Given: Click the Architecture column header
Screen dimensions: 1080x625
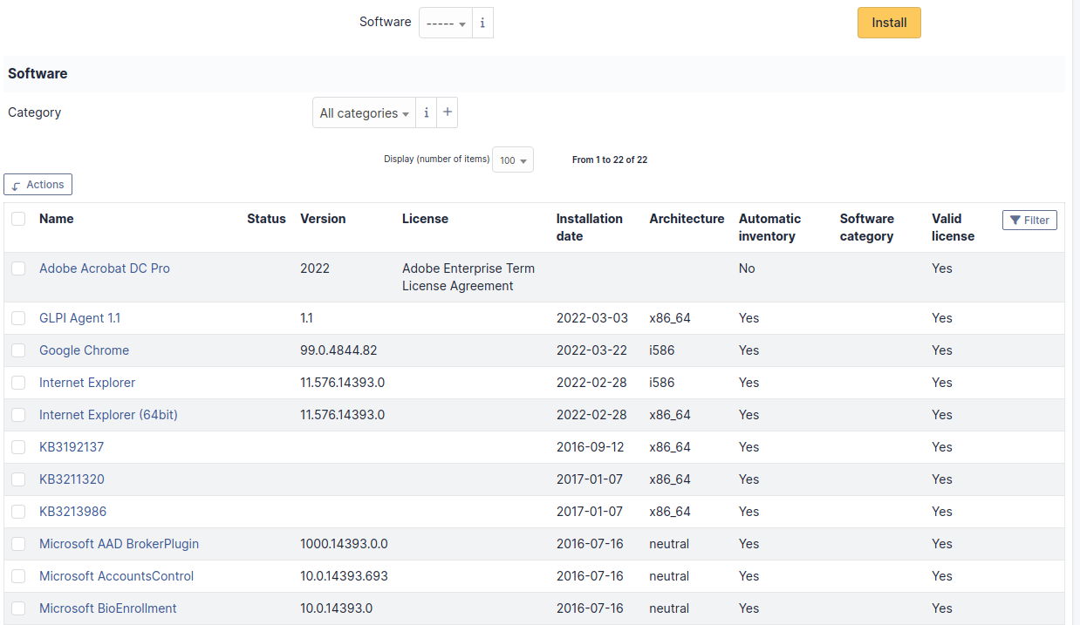Looking at the screenshot, I should click(x=687, y=219).
